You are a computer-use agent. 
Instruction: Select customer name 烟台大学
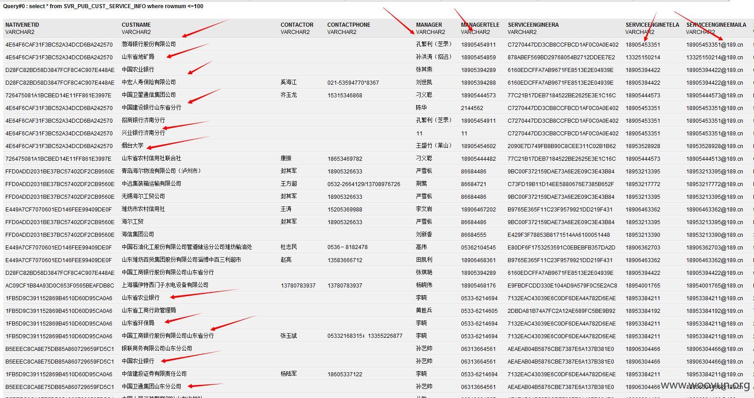(x=132, y=145)
